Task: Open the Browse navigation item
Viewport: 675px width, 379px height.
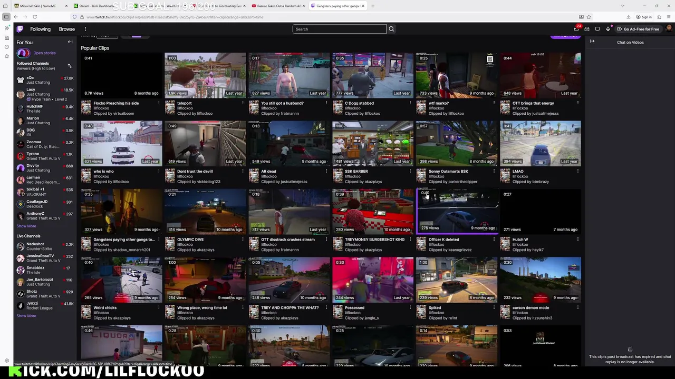Action: coord(66,29)
